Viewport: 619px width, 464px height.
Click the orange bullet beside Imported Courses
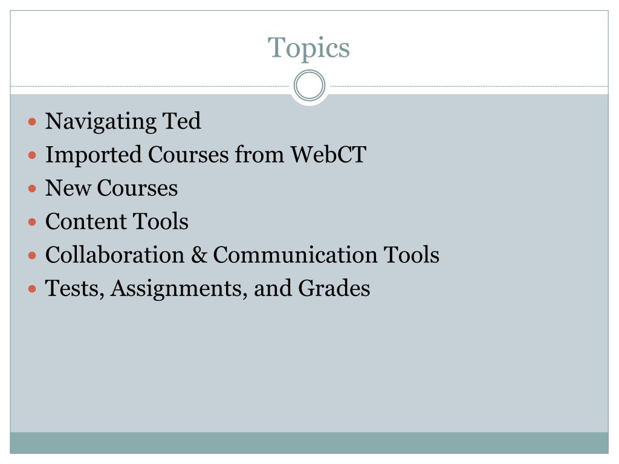pyautogui.click(x=33, y=155)
